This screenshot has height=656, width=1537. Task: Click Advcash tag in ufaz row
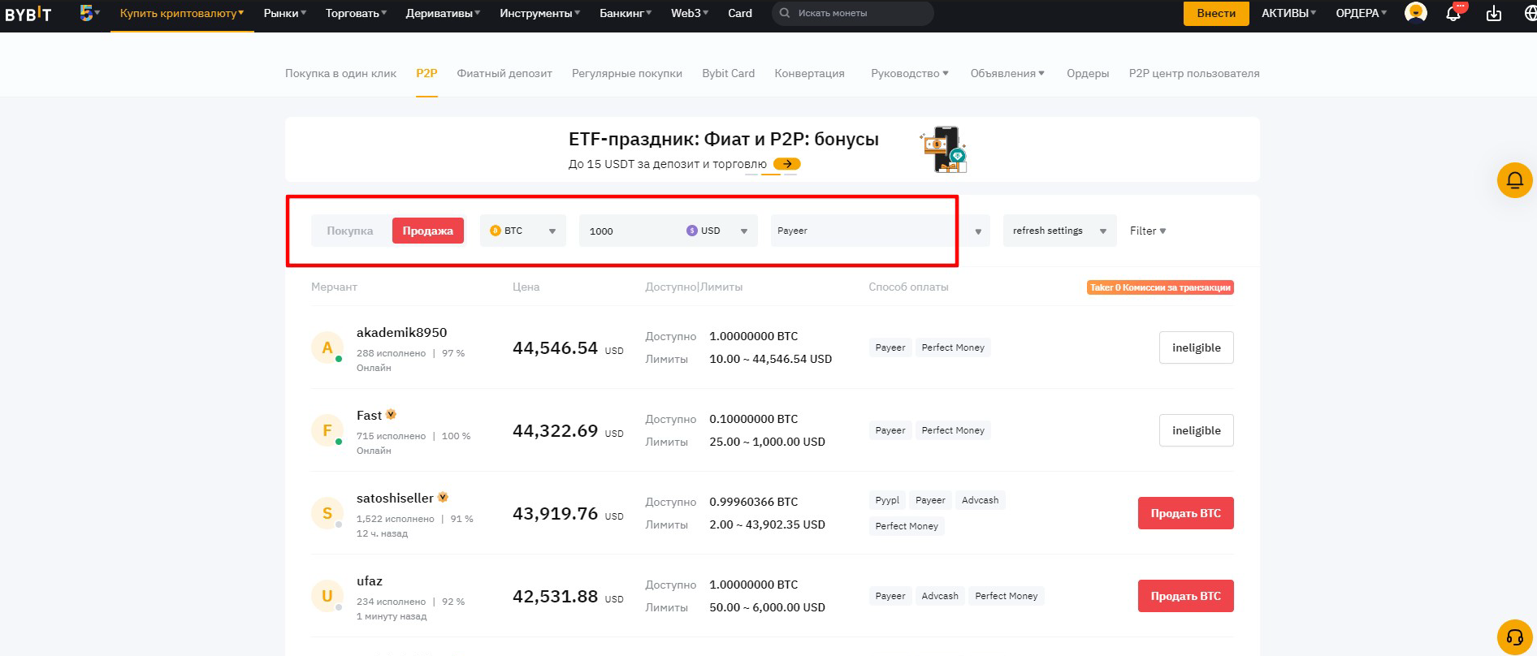tap(940, 596)
